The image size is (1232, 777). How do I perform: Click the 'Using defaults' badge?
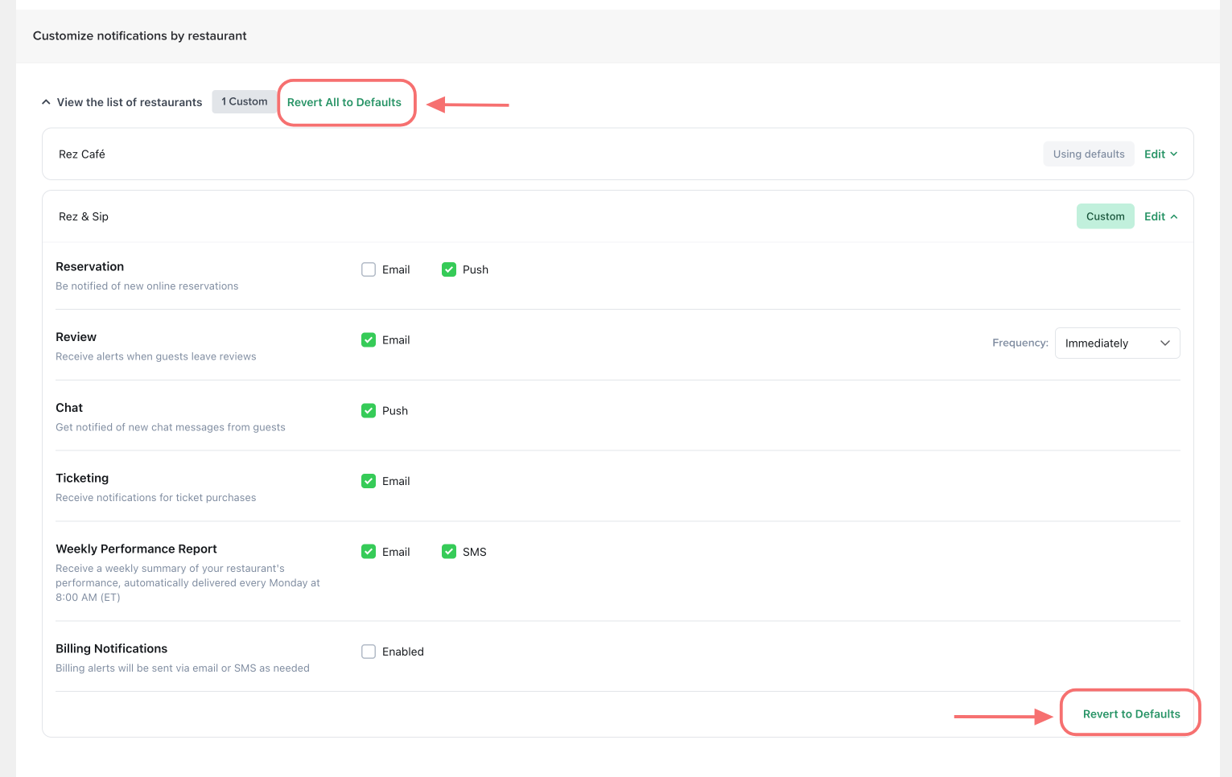[1088, 154]
